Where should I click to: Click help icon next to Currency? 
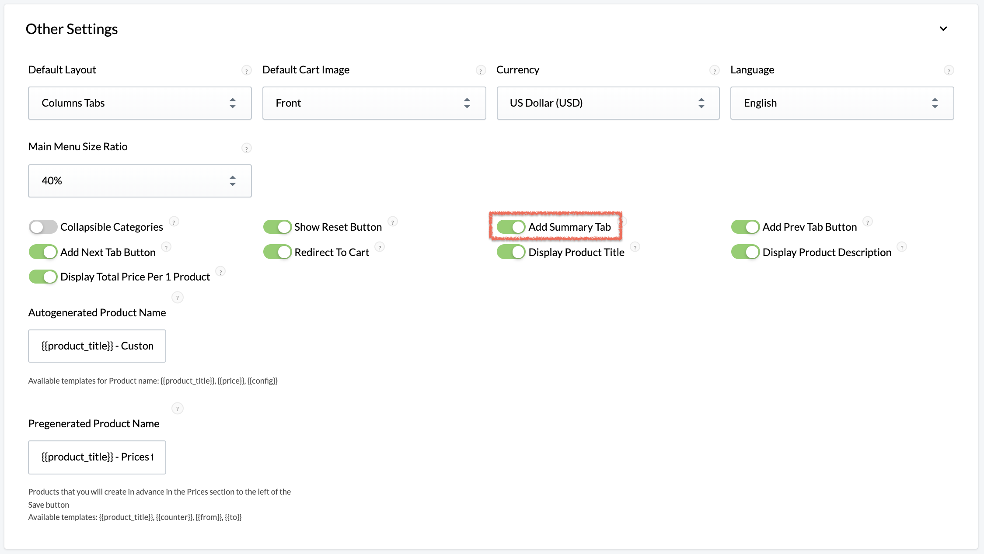pyautogui.click(x=715, y=70)
